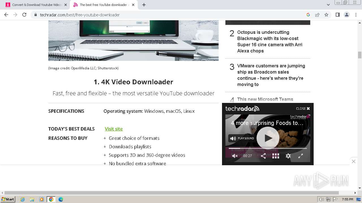This screenshot has width=362, height=203.
Task: Close the floating TechRadar video player
Action: (303, 109)
